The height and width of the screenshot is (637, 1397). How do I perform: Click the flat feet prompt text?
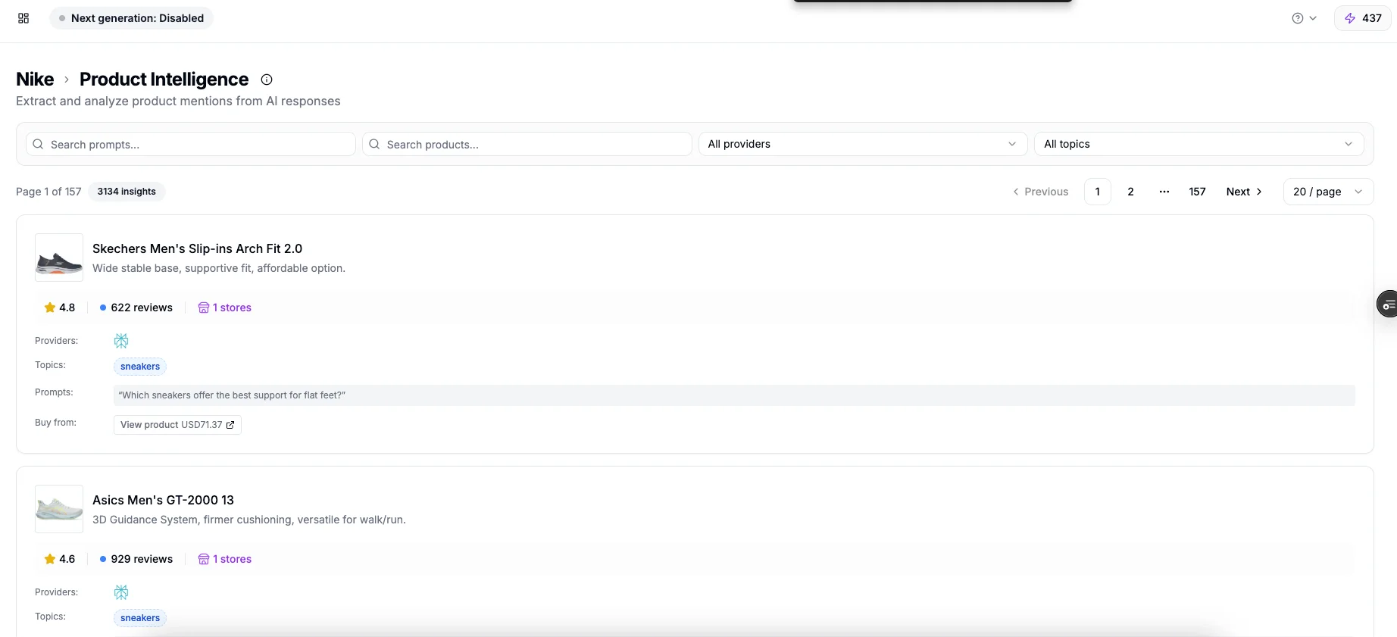point(232,395)
